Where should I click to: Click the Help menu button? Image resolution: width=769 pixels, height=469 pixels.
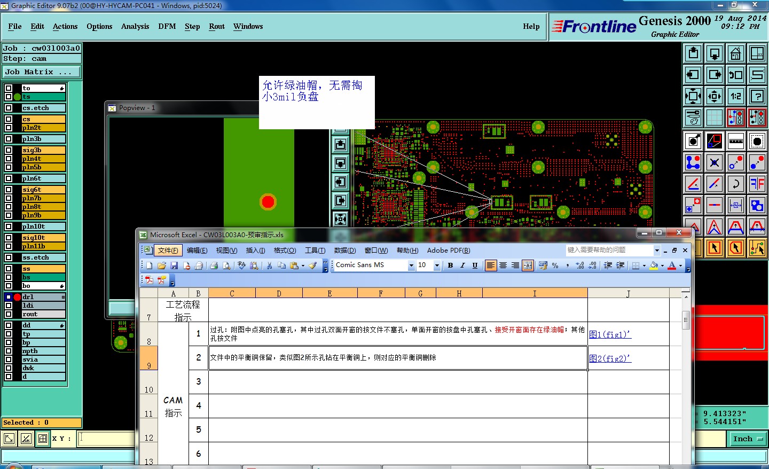pyautogui.click(x=531, y=26)
